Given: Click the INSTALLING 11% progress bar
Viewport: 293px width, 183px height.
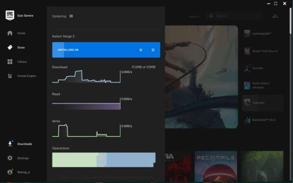Looking at the screenshot, I should (x=106, y=50).
